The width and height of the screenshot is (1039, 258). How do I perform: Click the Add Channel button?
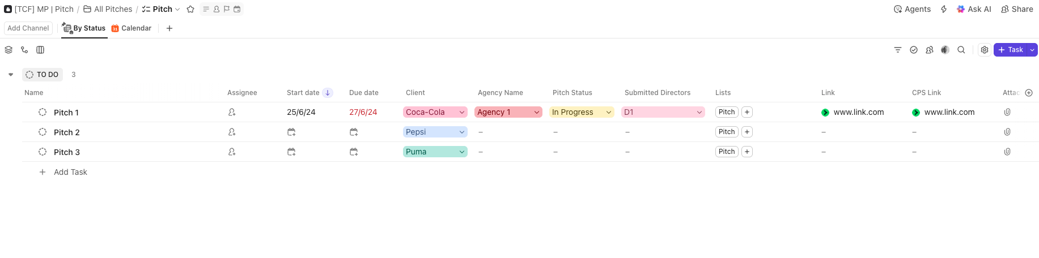[28, 28]
